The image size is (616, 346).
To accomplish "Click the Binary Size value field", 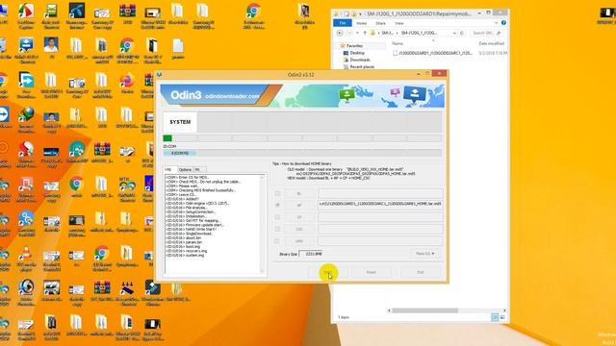I will (x=311, y=254).
